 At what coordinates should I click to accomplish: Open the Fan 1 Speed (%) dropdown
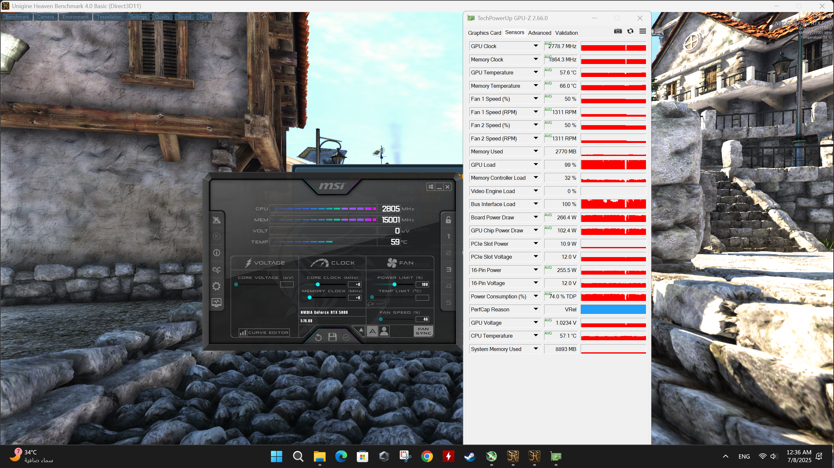pyautogui.click(x=536, y=99)
